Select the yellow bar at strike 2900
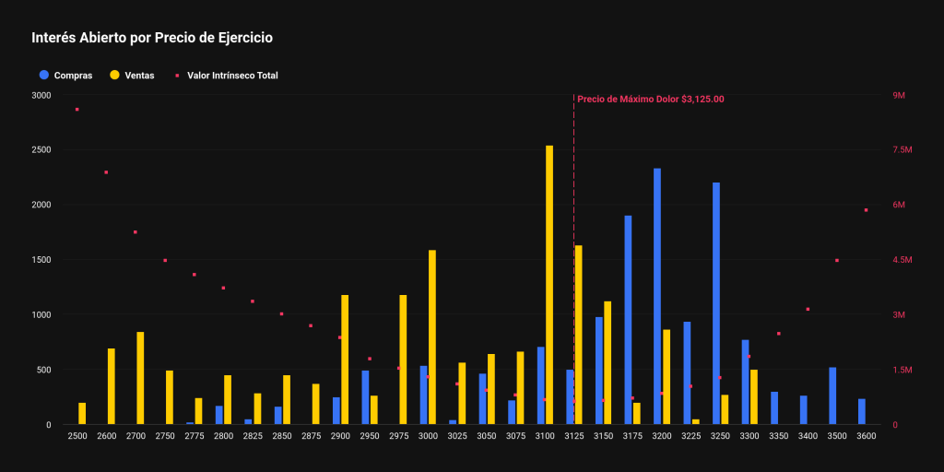Viewport: 944px width, 472px height. pyautogui.click(x=345, y=360)
